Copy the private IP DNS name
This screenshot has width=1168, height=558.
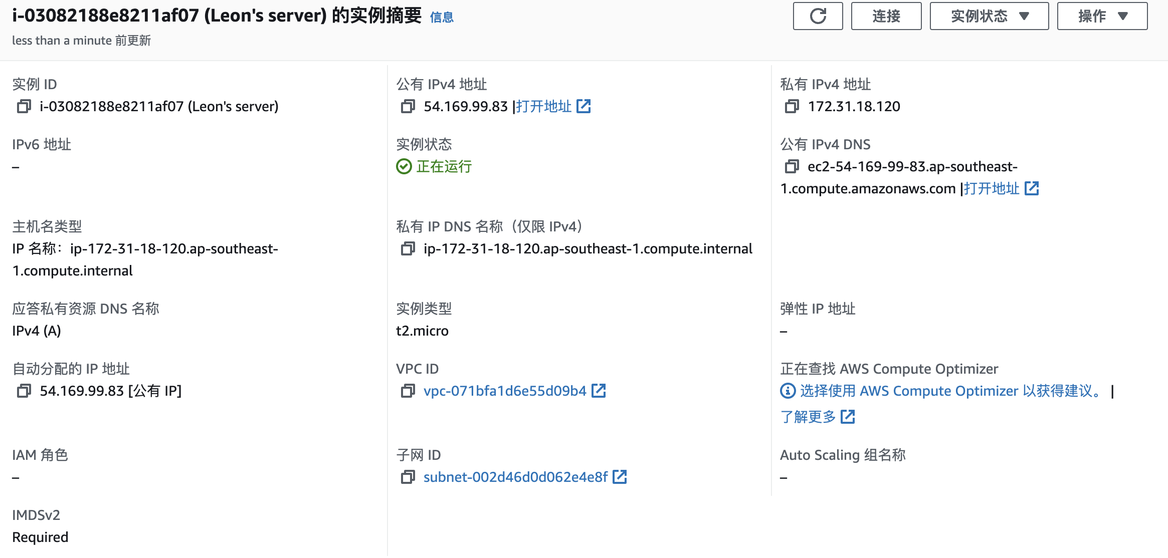click(x=408, y=248)
